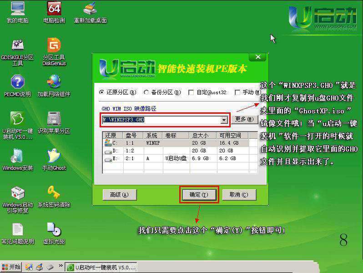
Task: Open the Windows启动引导修复 icon
Action: pyautogui.click(x=18, y=193)
